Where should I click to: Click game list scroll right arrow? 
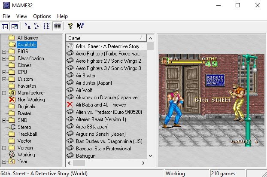(x=143, y=163)
